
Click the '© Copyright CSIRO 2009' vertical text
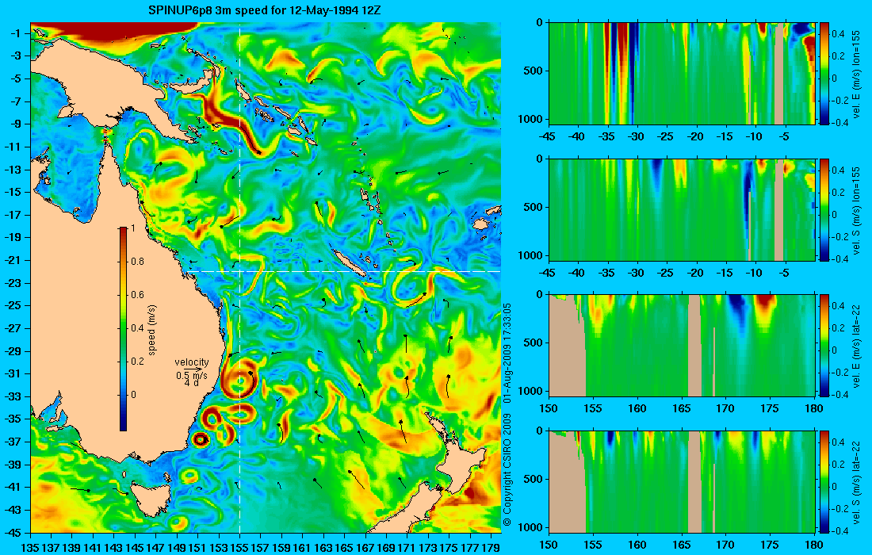point(507,470)
